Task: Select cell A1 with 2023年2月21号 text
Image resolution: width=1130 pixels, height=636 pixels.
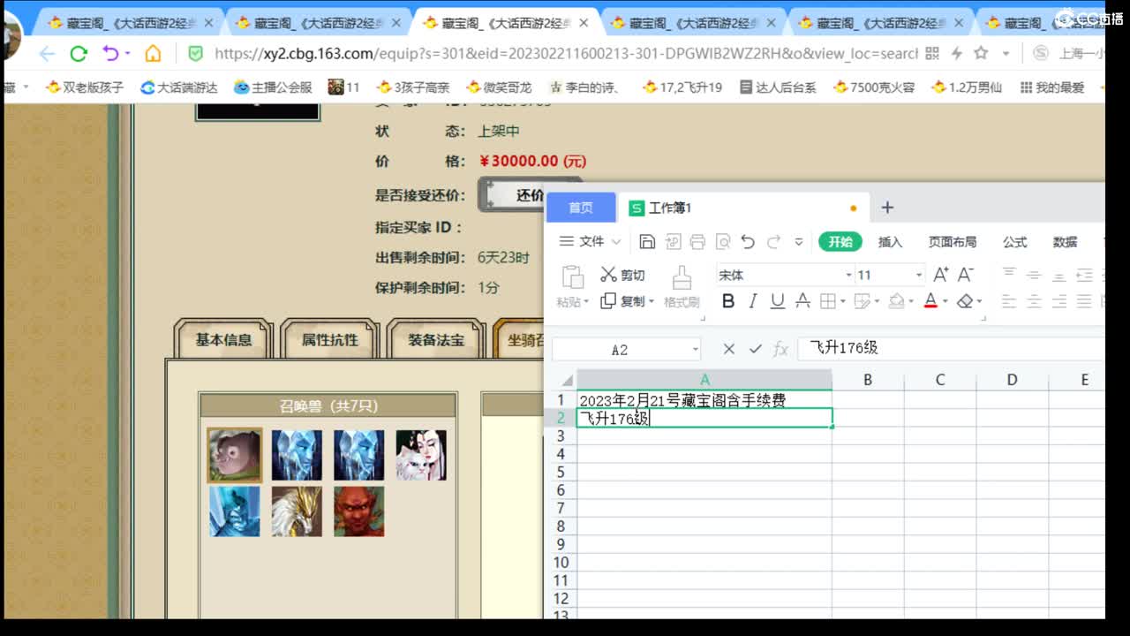Action: [x=704, y=400]
